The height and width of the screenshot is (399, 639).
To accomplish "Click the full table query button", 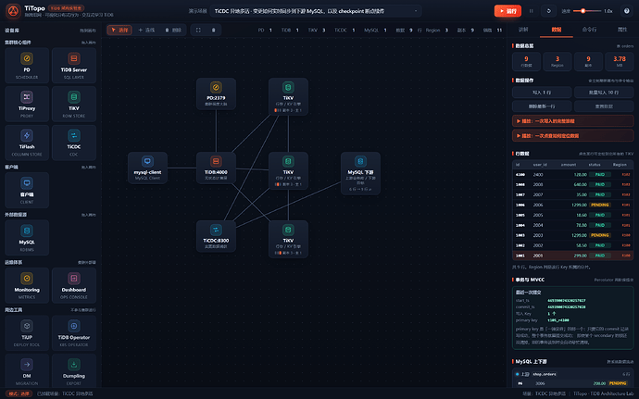I will (x=604, y=106).
